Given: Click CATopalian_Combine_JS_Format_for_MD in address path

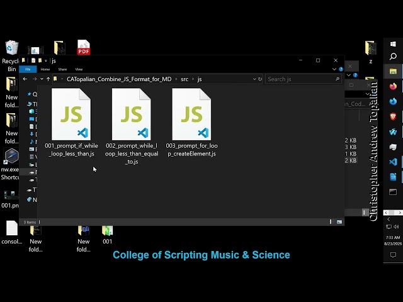Looking at the screenshot, I should pos(119,79).
